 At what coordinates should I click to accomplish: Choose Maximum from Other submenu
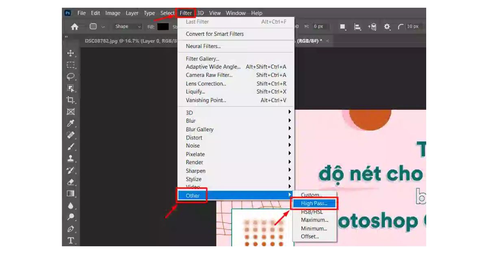314,220
